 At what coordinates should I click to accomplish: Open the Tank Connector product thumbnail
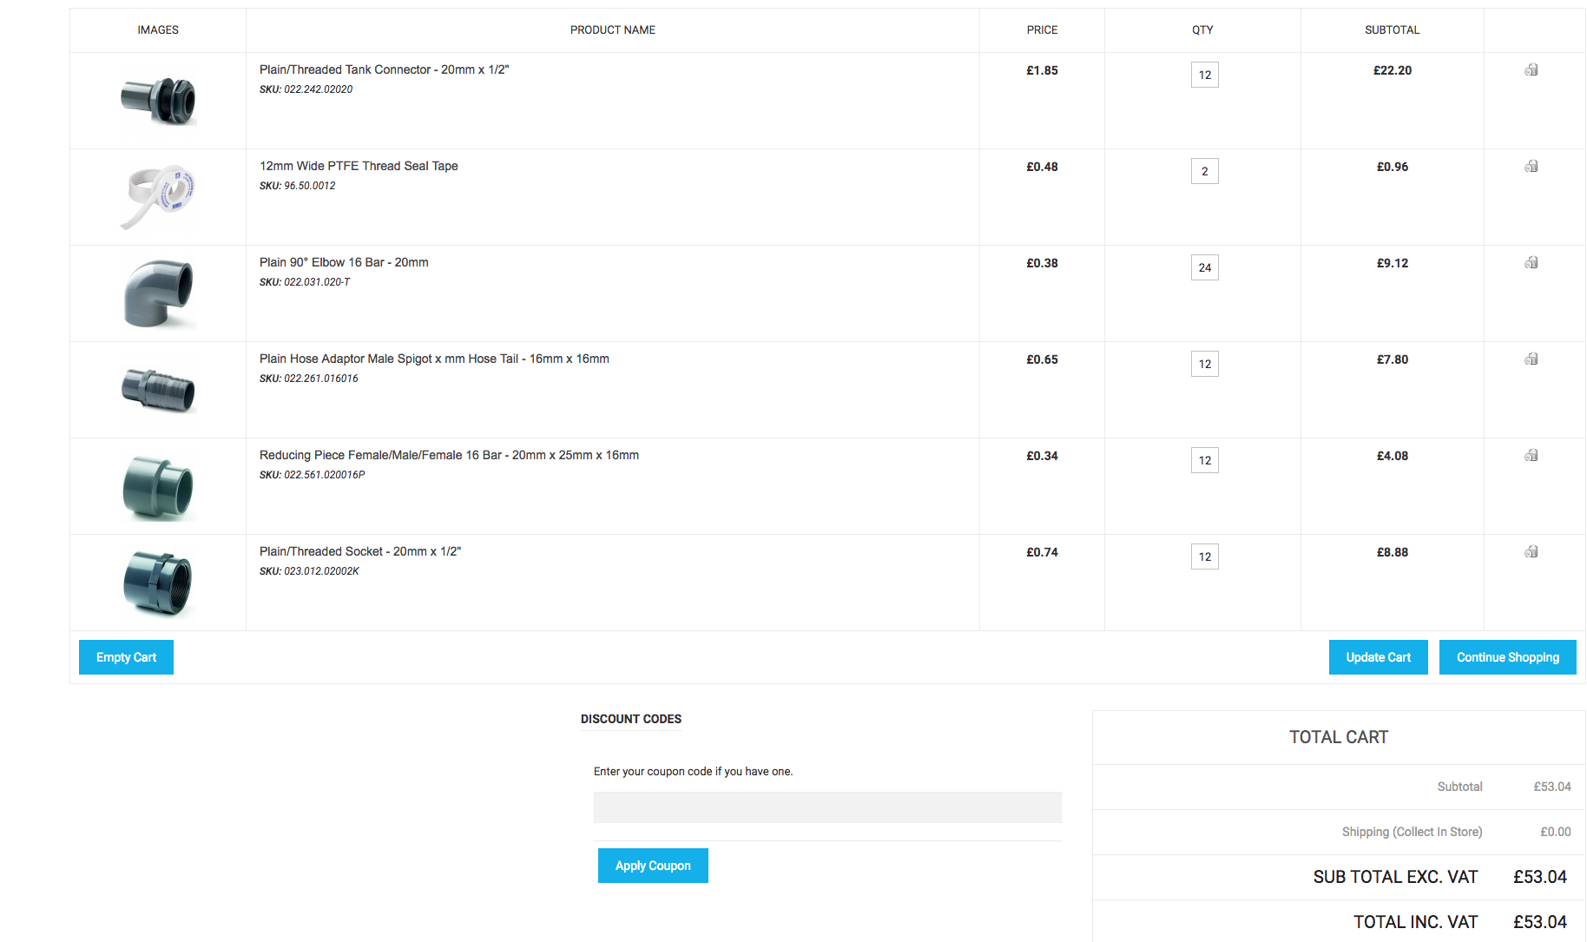click(x=158, y=101)
